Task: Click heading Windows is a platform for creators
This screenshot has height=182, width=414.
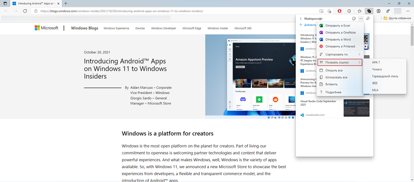Action: click(168, 133)
